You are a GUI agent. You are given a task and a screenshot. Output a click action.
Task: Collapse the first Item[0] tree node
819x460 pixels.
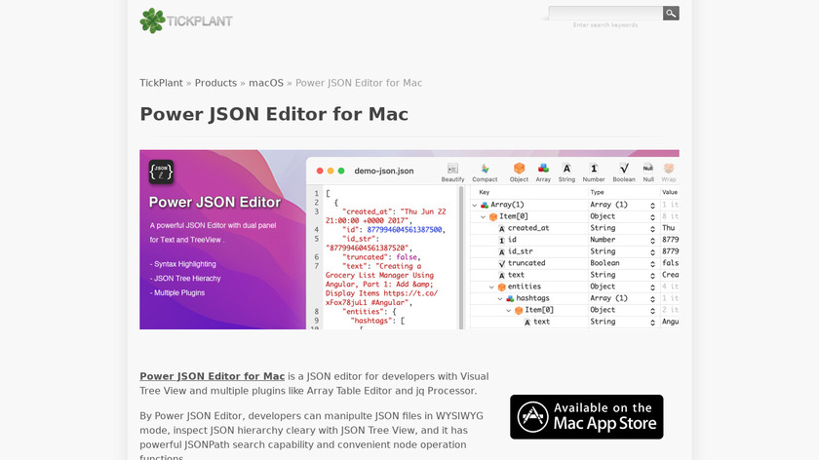484,216
